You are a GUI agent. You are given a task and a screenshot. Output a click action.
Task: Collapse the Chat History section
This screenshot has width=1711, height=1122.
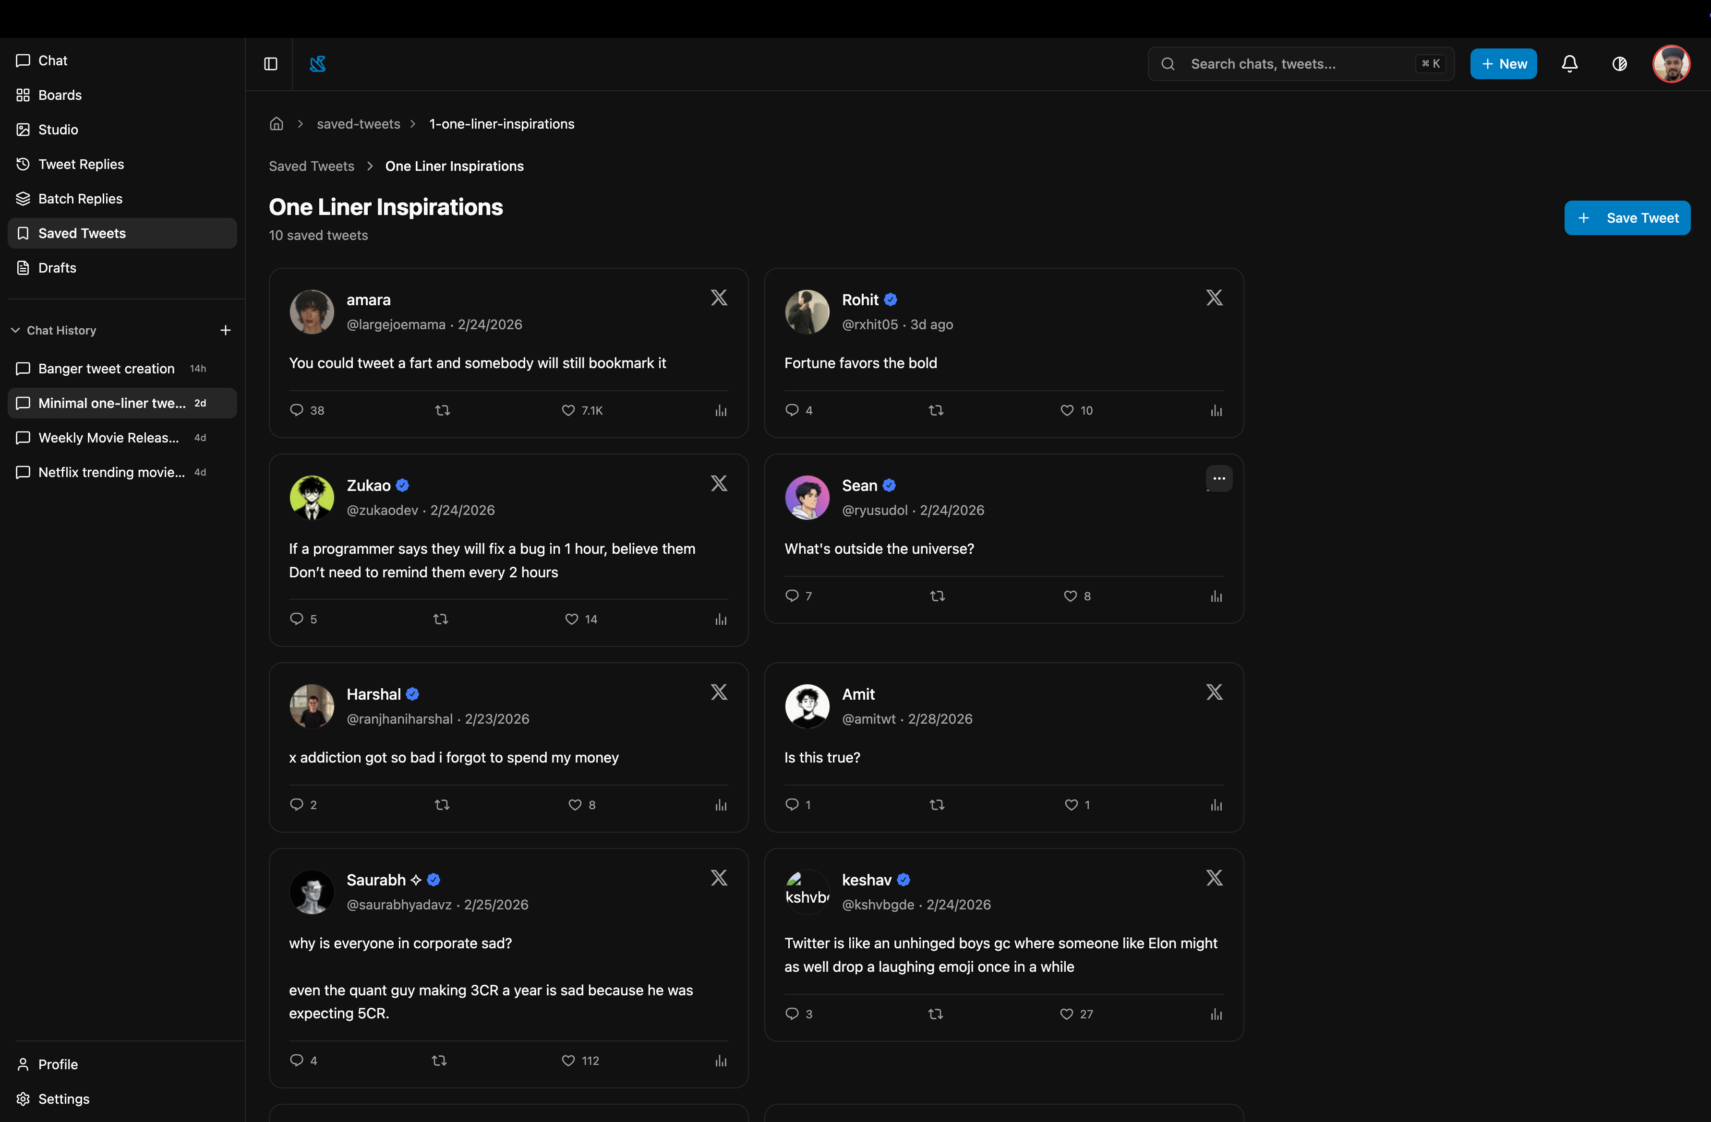tap(16, 330)
